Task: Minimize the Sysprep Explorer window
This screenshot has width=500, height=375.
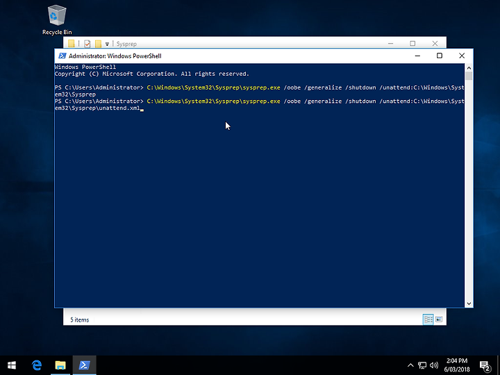Action: [390, 43]
